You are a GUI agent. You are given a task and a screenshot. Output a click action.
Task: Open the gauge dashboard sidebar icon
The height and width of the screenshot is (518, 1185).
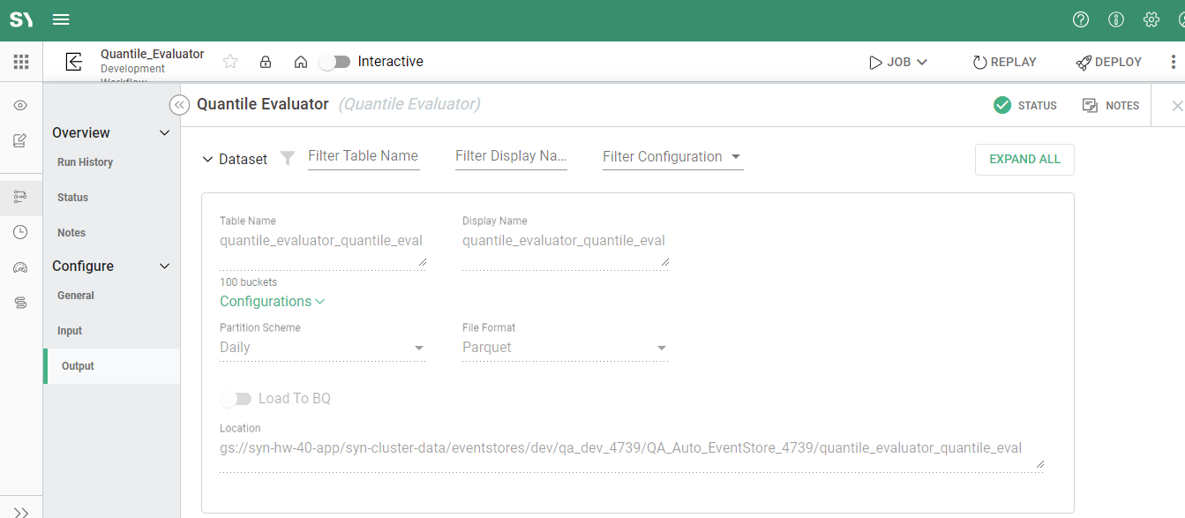tap(20, 267)
